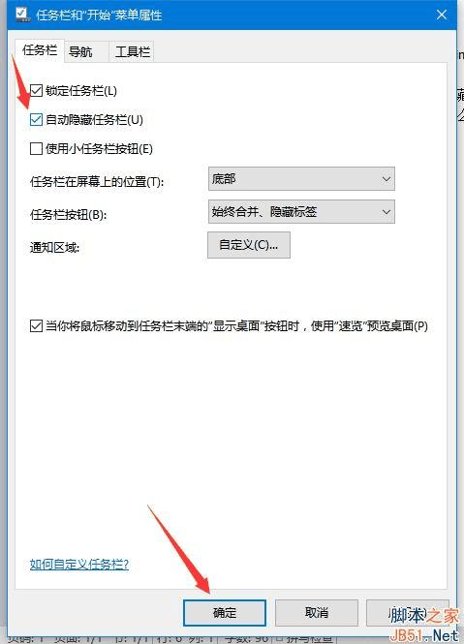Select the 任务栏 tab
The height and width of the screenshot is (644, 464).
[40, 50]
